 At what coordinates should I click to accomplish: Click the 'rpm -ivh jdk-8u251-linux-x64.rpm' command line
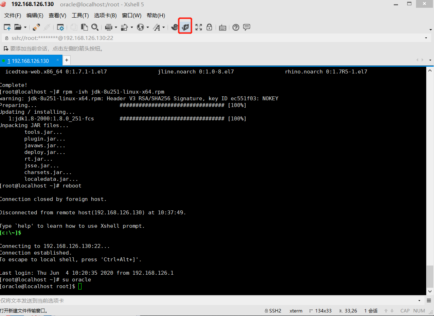(113, 92)
